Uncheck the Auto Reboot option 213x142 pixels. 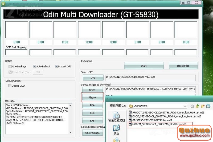click(x=34, y=66)
